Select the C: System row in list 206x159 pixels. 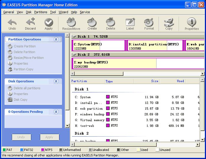tap(136, 97)
